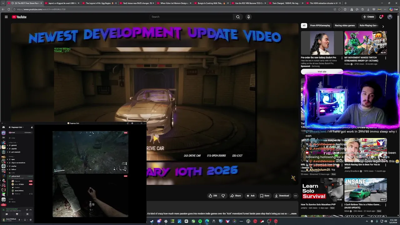Open the #payday channel in Discord
The height and width of the screenshot is (225, 400).
coord(14,166)
